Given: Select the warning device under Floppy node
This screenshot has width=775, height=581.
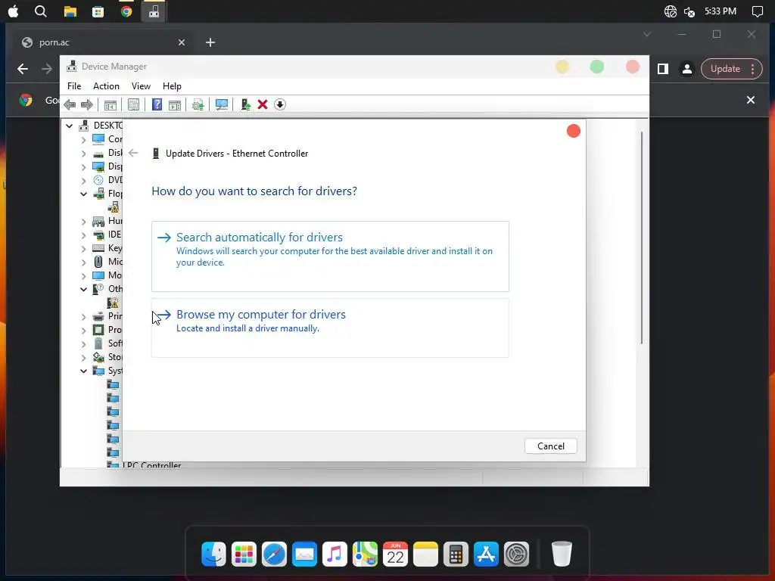Looking at the screenshot, I should pos(114,207).
